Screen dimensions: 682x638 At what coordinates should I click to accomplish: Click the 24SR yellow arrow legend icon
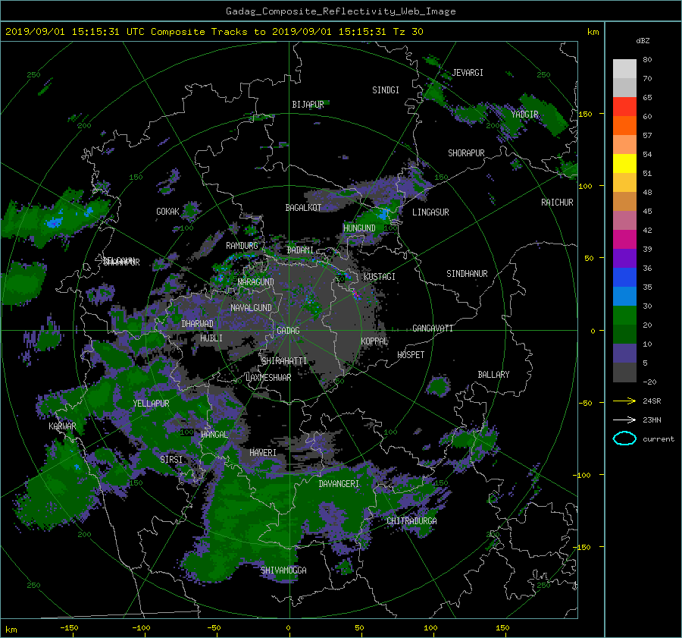click(x=624, y=401)
